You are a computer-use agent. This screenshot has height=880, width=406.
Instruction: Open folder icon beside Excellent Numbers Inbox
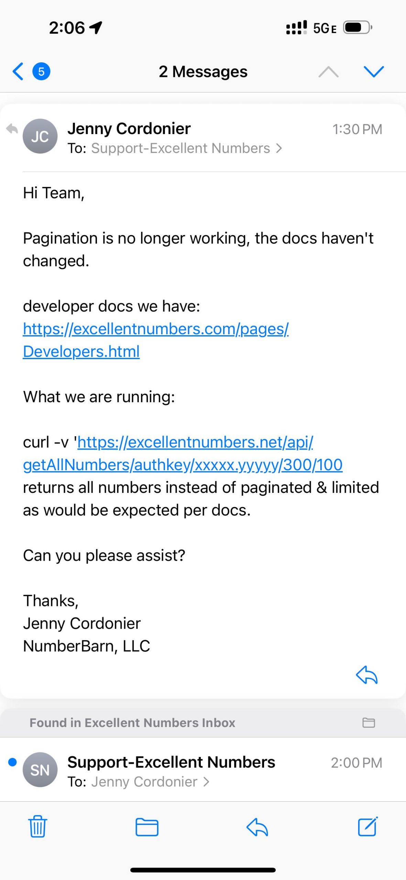(369, 723)
